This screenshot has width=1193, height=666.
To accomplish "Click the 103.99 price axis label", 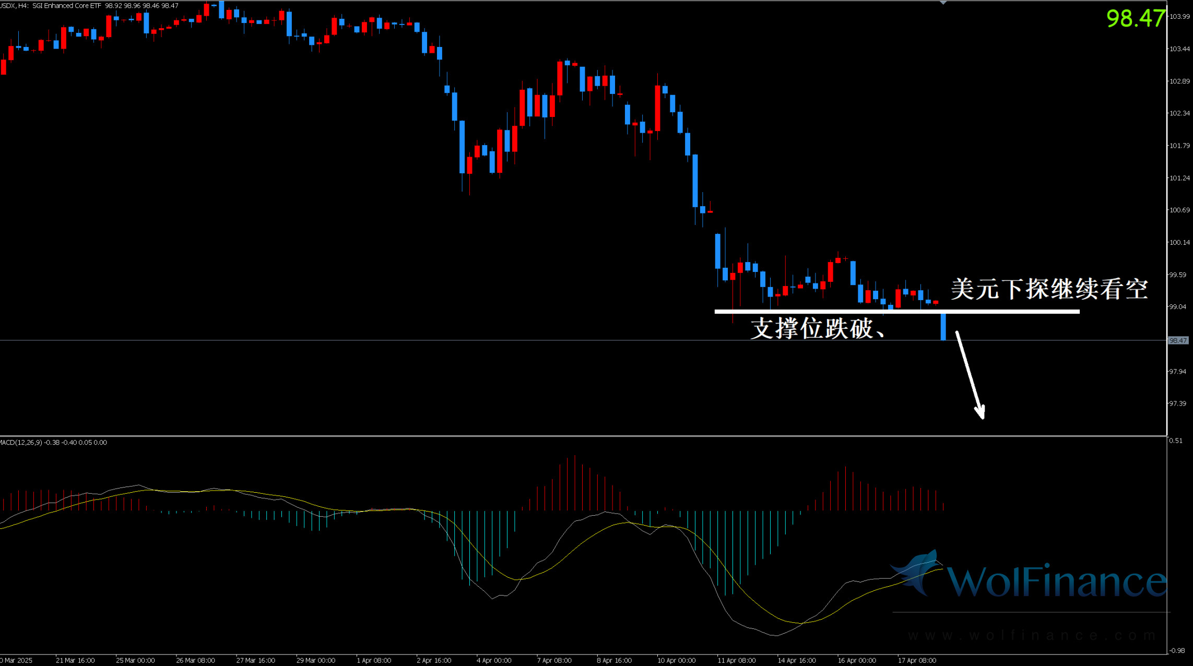I will (x=1179, y=17).
